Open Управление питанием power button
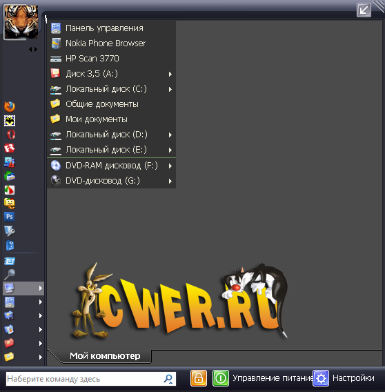385x392 pixels. coord(262,378)
